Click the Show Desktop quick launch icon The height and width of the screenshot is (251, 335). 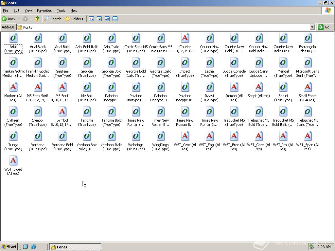pos(26,247)
